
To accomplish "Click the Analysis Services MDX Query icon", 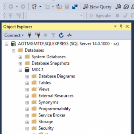I will pyautogui.click(x=126, y=7).
